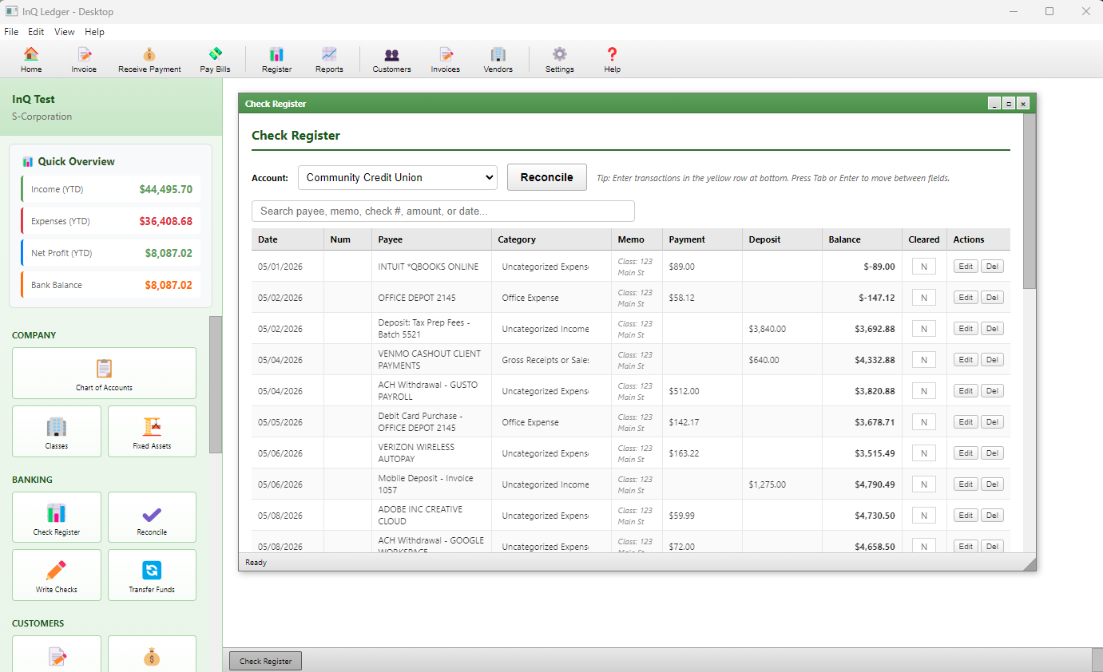Open the Write Checks sidebar tile
This screenshot has width=1103, height=672.
[x=57, y=575]
